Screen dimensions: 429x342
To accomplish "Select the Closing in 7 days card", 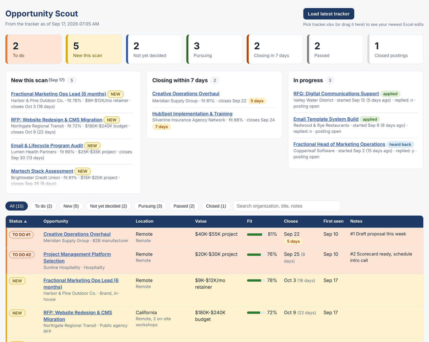I will pos(275,49).
